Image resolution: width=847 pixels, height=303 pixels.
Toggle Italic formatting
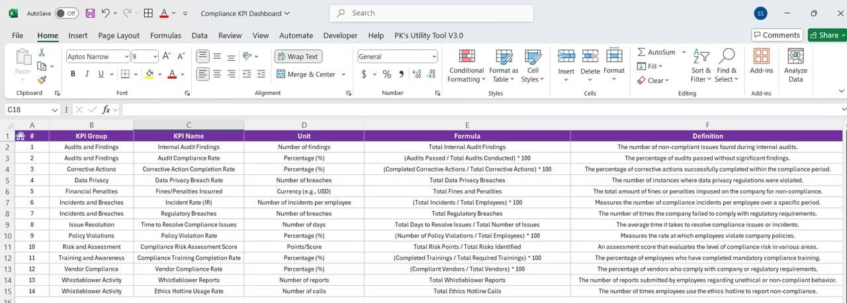click(x=87, y=74)
